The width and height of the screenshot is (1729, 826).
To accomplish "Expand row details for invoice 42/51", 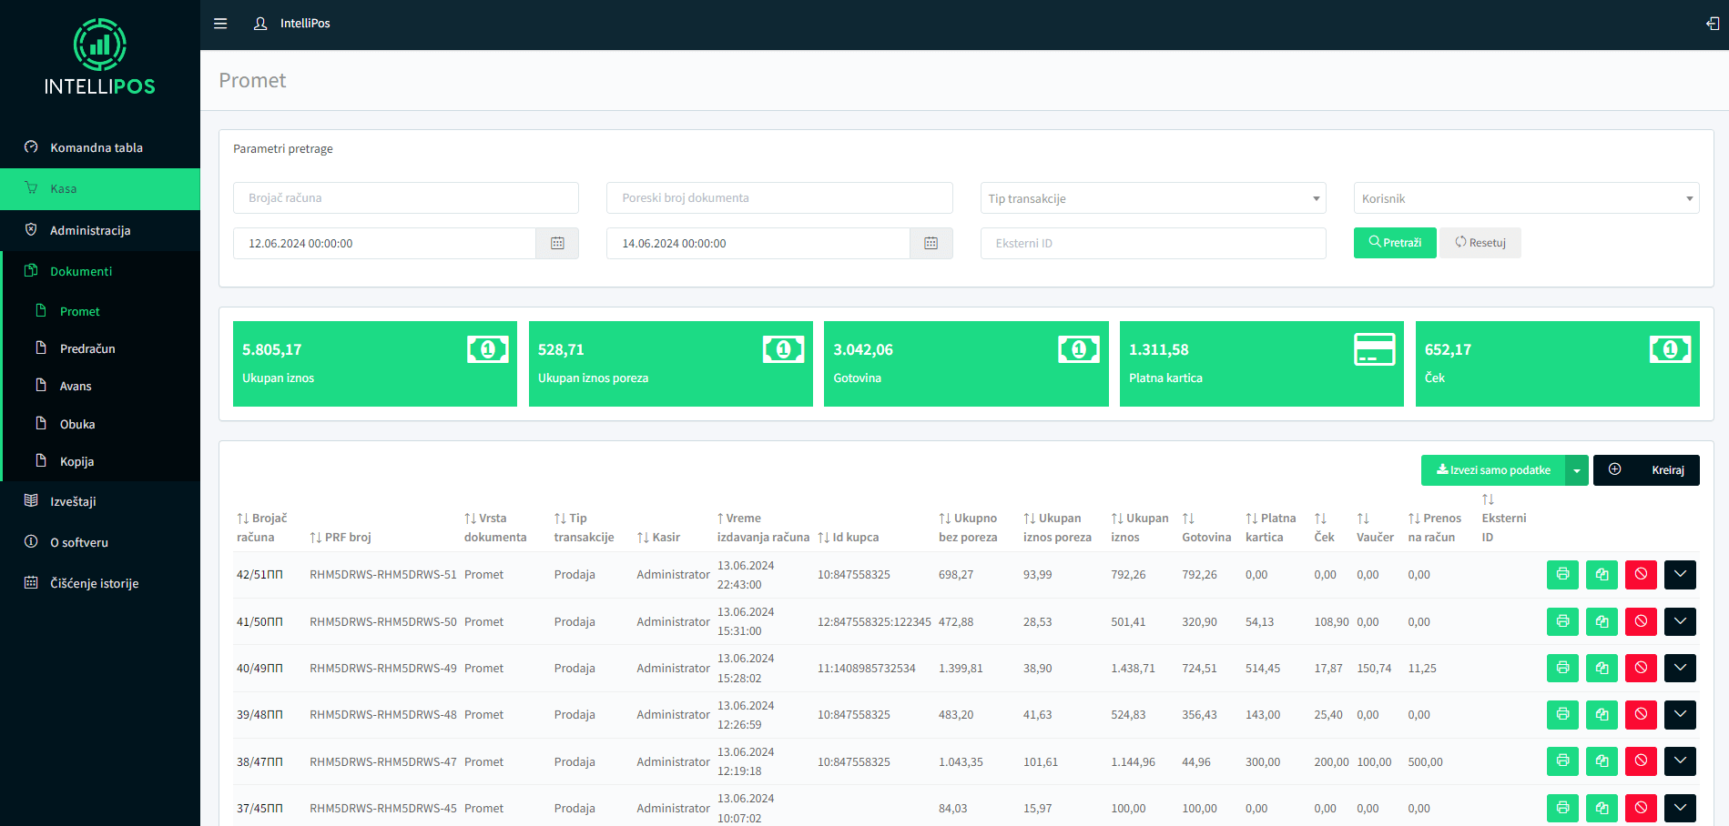I will (1680, 575).
